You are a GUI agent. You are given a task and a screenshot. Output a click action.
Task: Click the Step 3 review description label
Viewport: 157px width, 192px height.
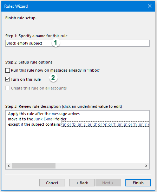tap(64, 106)
